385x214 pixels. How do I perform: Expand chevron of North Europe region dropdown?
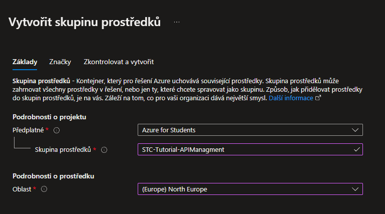pyautogui.click(x=355, y=189)
